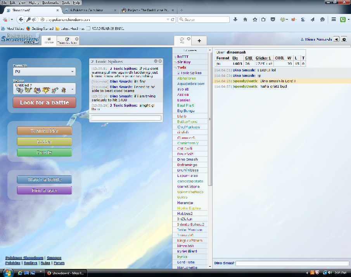Viewport: 351px width, 277px height.
Task: Open the Bookmarks menu
Action: click(50, 3)
